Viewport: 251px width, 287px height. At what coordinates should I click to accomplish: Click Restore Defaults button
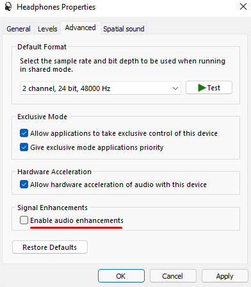[50, 247]
